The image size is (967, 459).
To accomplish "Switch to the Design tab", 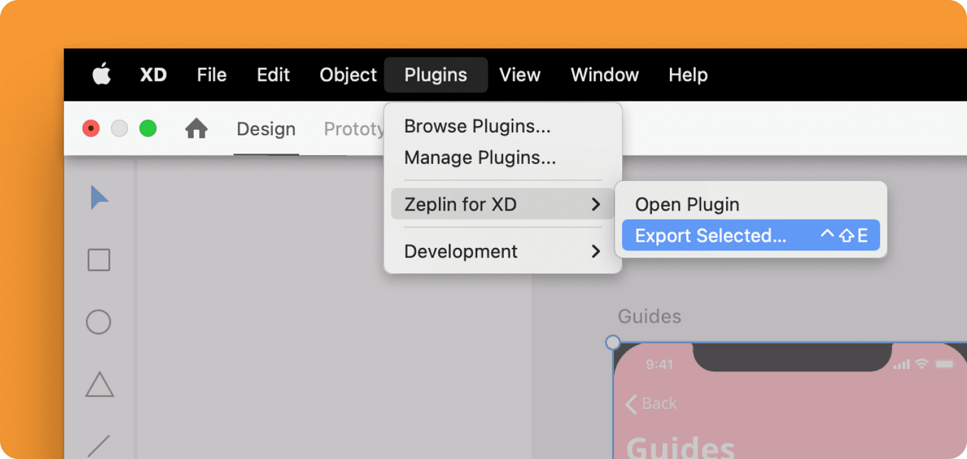I will (266, 129).
